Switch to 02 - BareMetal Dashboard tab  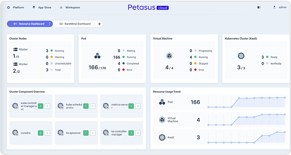75,24
